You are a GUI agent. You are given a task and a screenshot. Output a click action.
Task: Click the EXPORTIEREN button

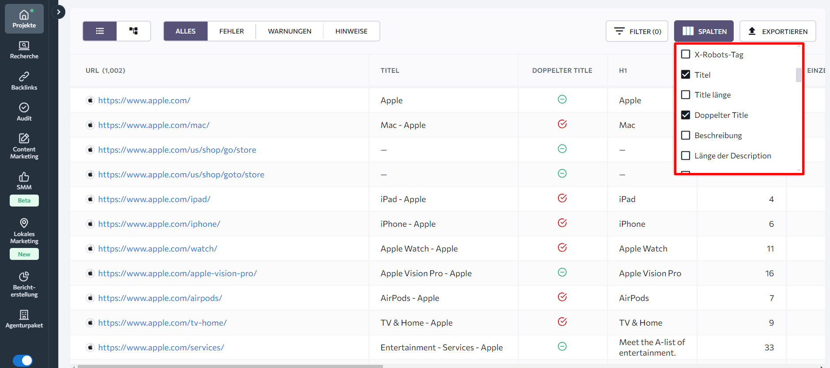point(778,31)
